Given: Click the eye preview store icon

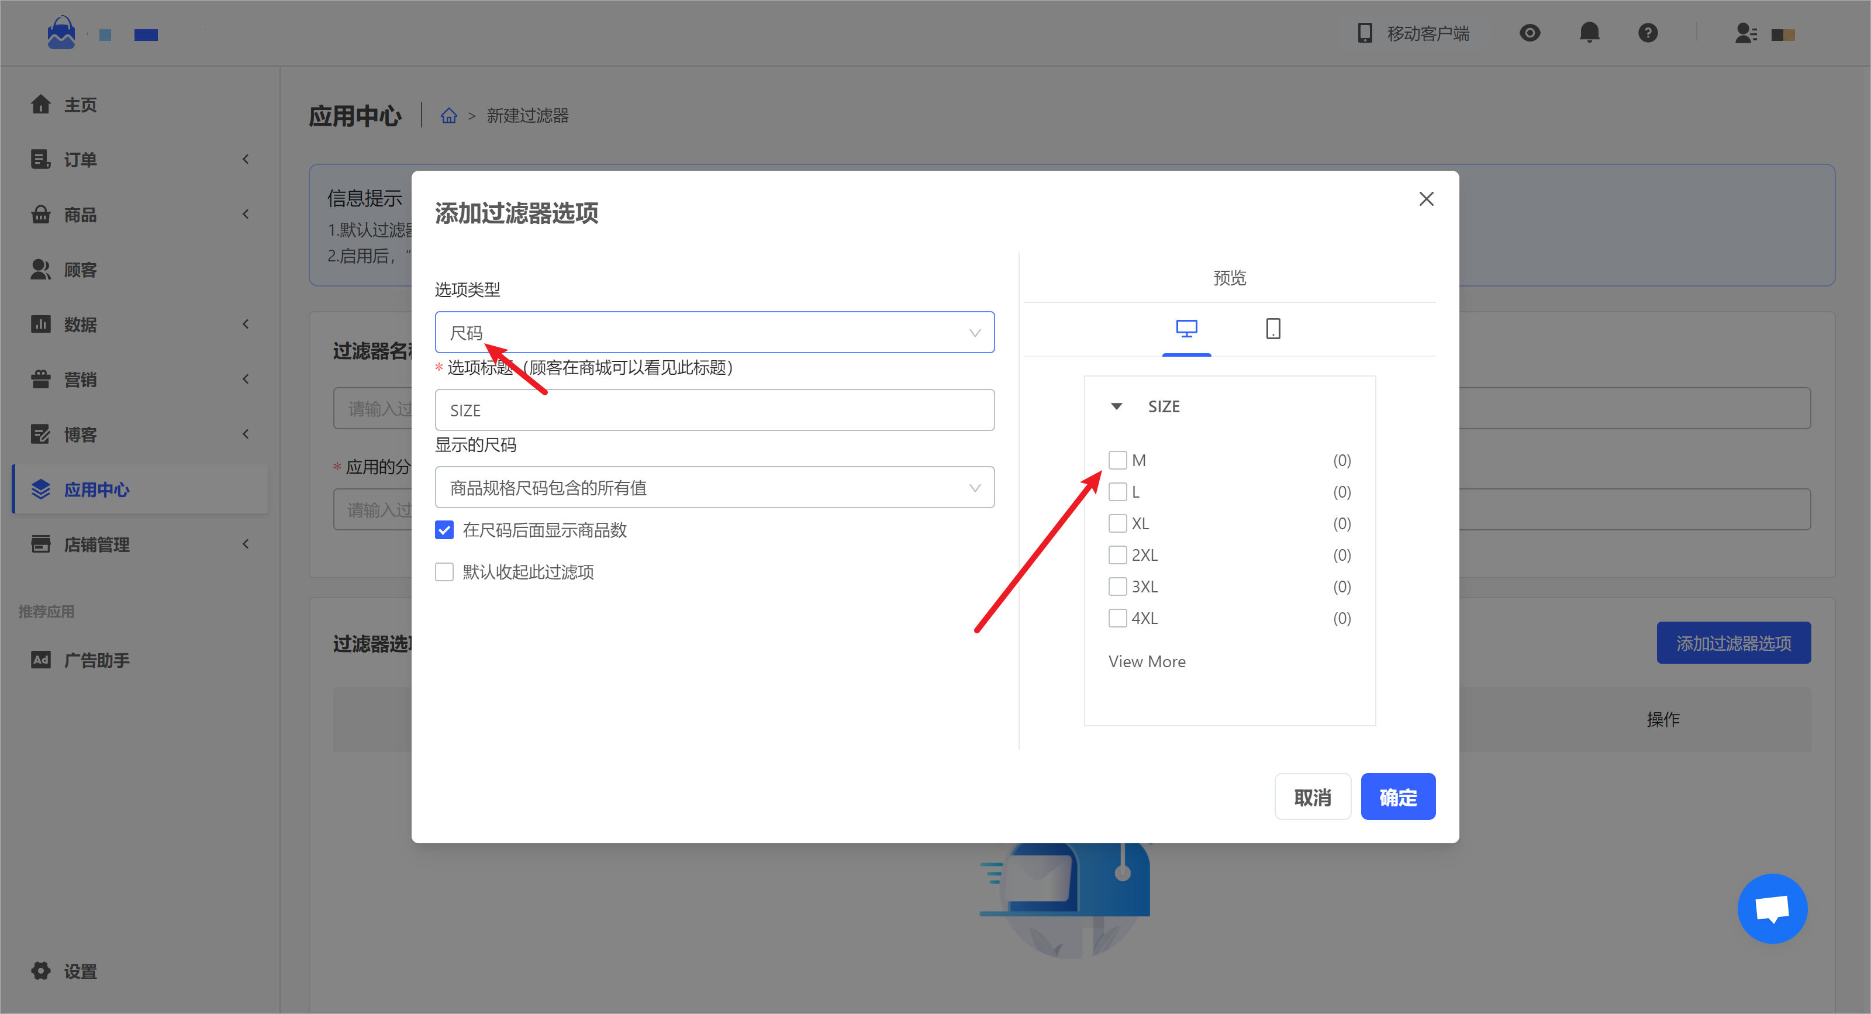Looking at the screenshot, I should [1530, 33].
